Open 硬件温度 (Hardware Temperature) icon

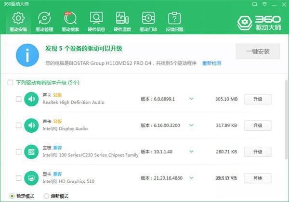click(x=122, y=19)
